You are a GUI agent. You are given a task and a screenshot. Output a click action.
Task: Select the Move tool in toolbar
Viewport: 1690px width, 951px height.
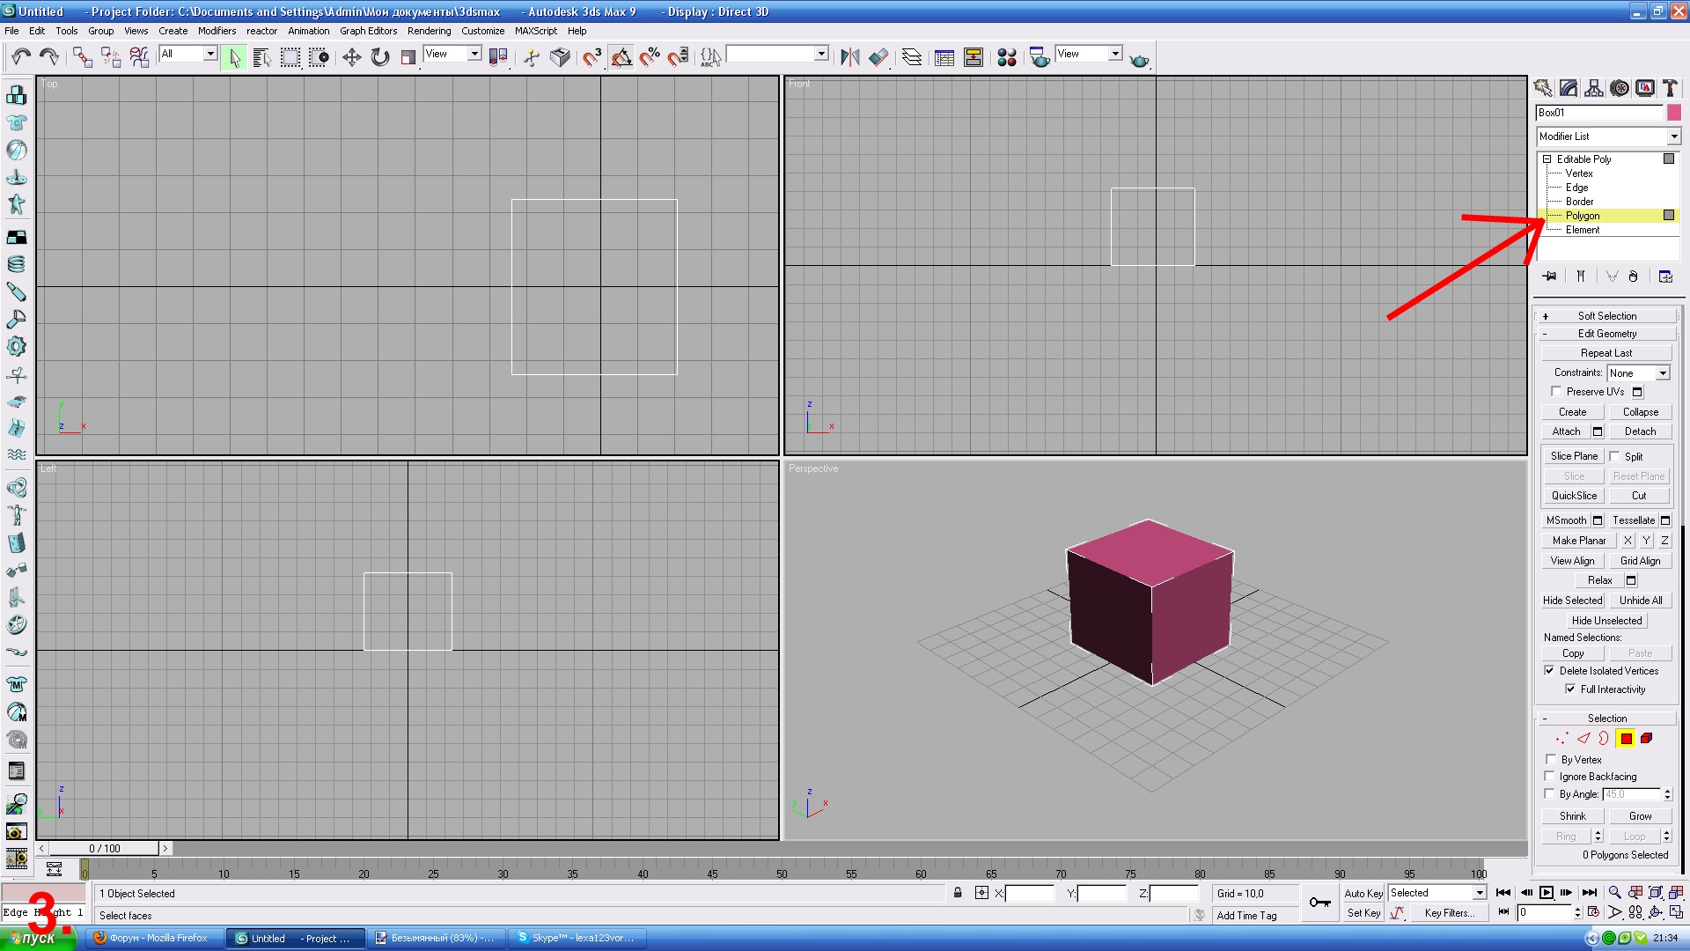pos(351,57)
